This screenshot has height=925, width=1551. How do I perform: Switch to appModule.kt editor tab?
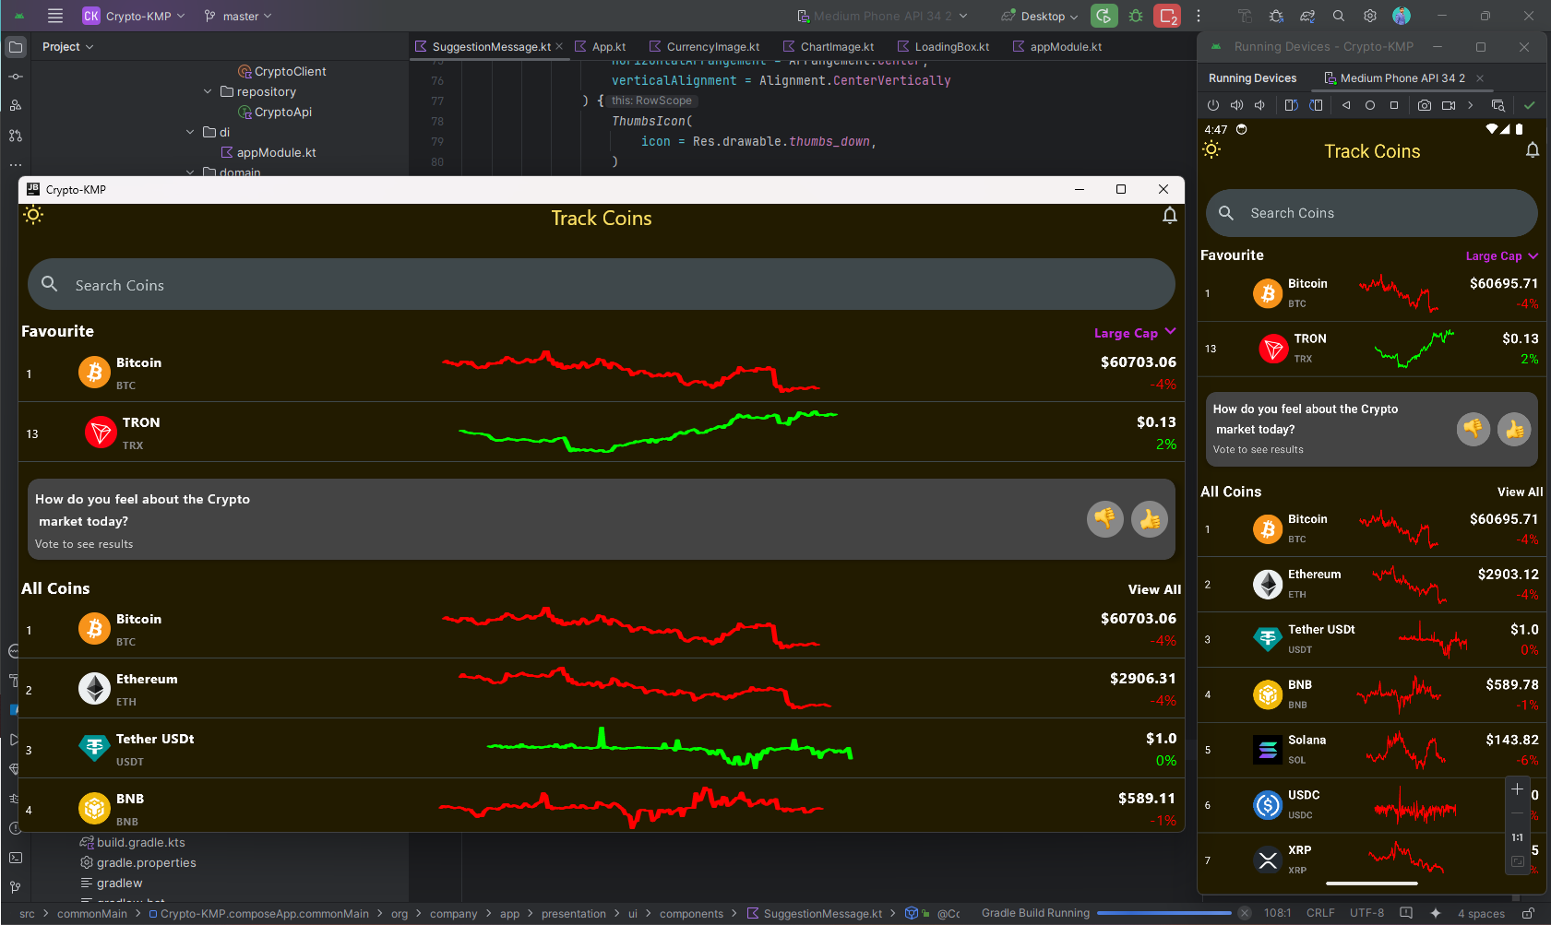tap(1057, 46)
